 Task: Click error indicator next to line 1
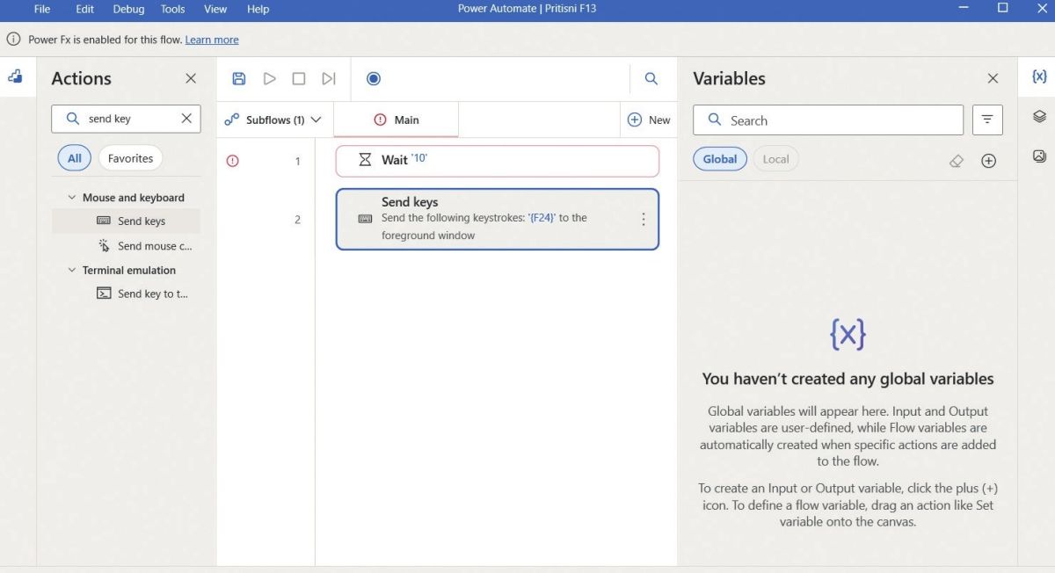pos(232,161)
